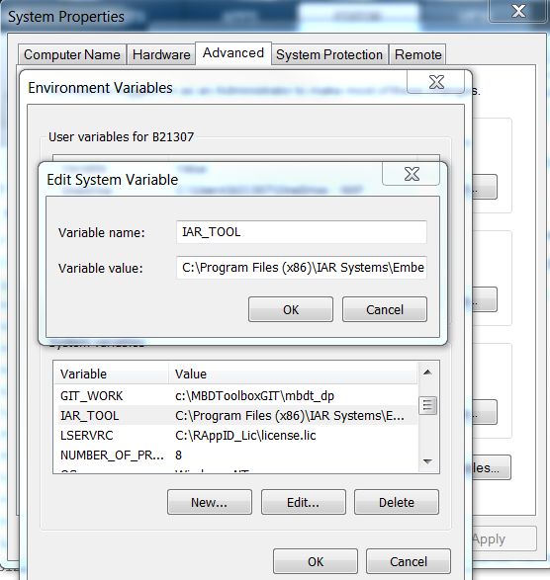
Task: Close the System Properties window
Action: point(517,11)
